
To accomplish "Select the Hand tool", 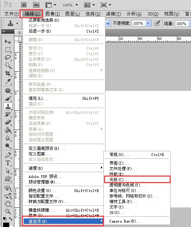I will click(x=8, y=204).
